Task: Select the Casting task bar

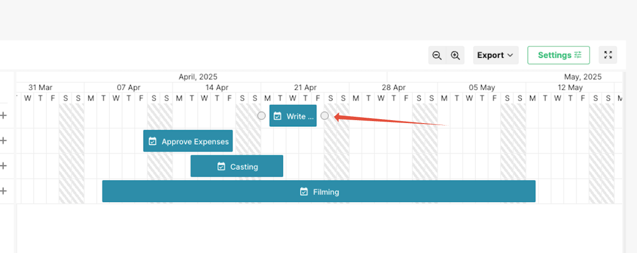Action: click(x=237, y=166)
